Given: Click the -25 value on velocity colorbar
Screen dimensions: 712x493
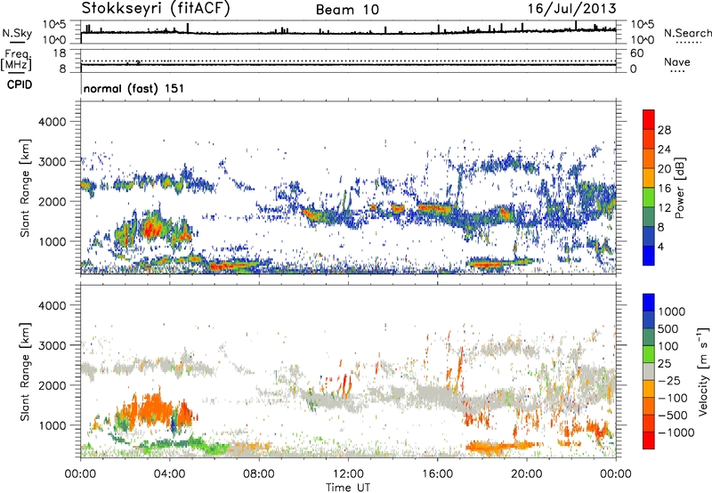Looking at the screenshot, I should click(x=669, y=381).
